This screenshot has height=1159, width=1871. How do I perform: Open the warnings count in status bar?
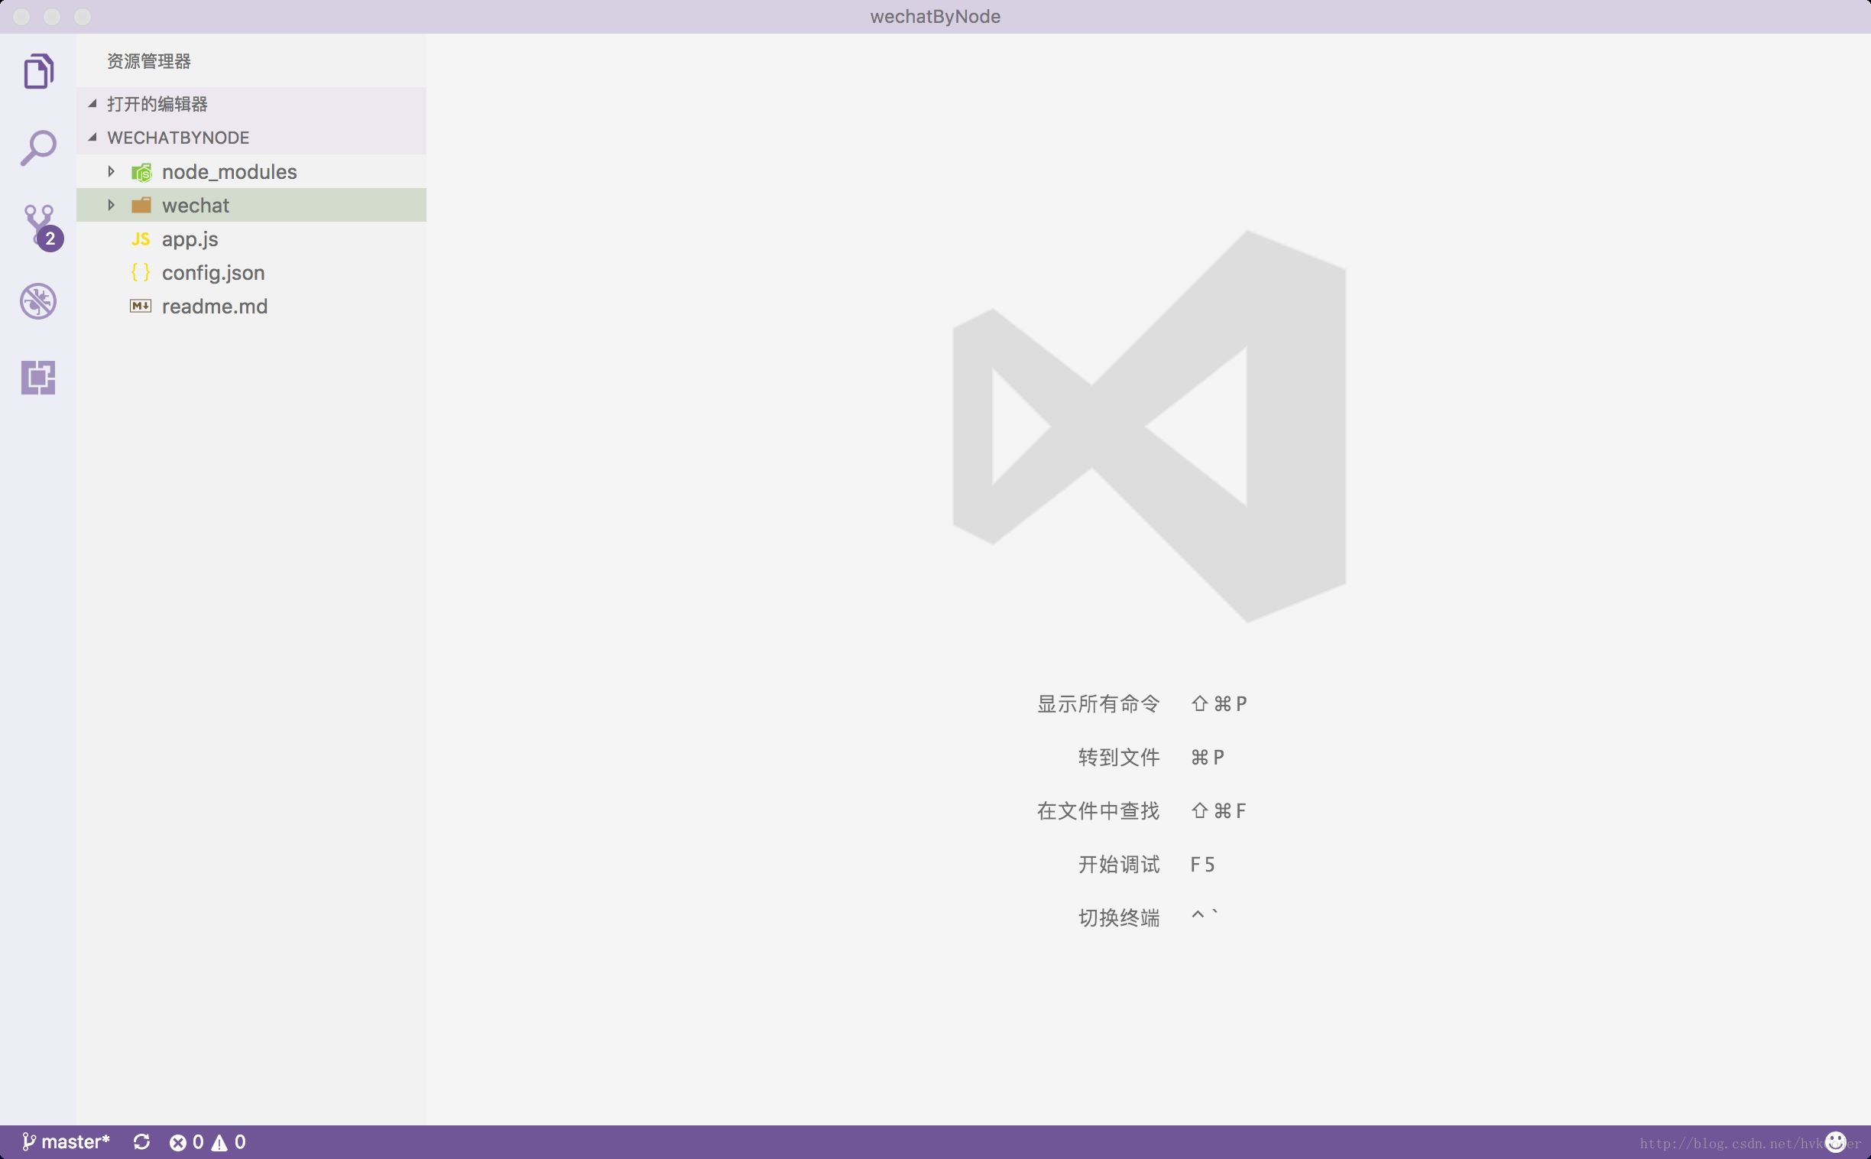click(229, 1142)
